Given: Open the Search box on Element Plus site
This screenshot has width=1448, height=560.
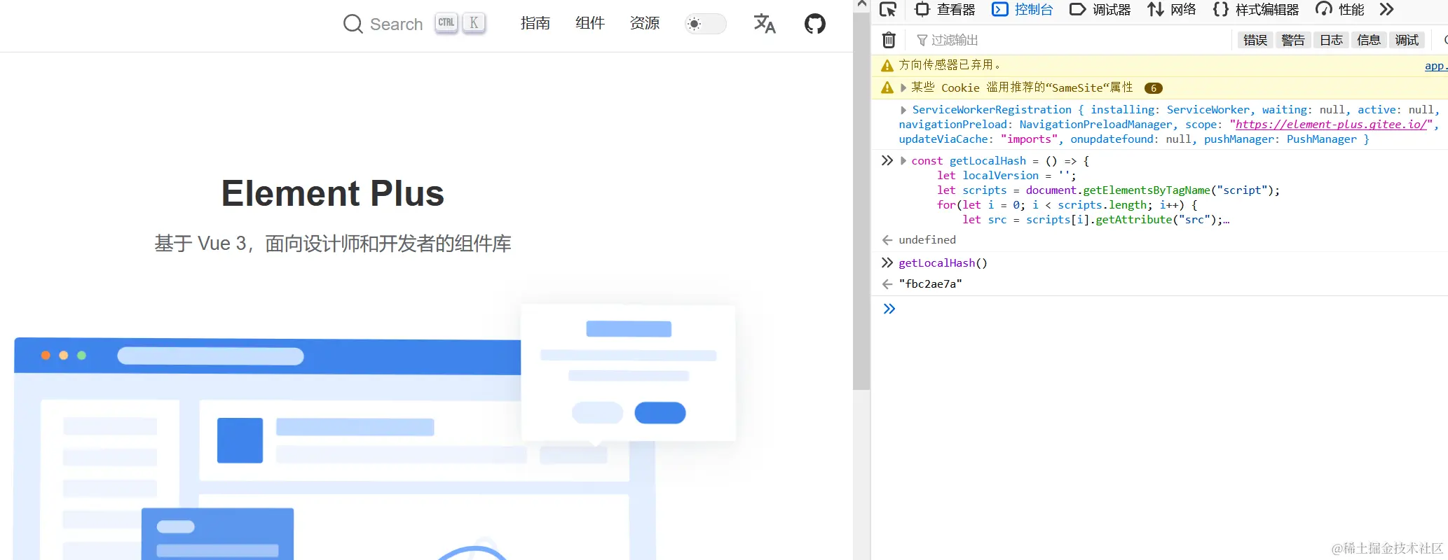Looking at the screenshot, I should (414, 24).
